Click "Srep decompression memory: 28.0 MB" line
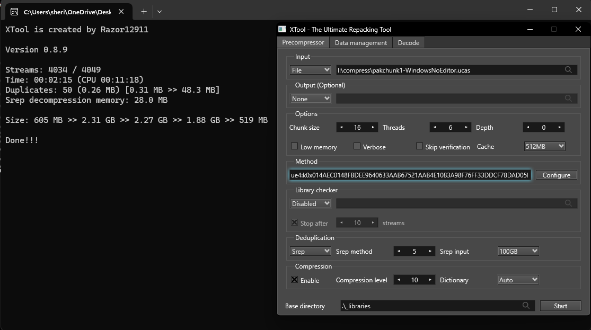Viewport: 591px width, 330px height. coord(86,100)
